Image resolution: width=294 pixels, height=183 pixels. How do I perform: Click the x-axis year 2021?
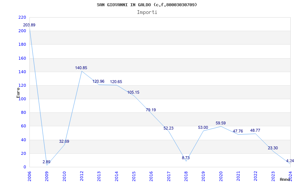(238, 176)
